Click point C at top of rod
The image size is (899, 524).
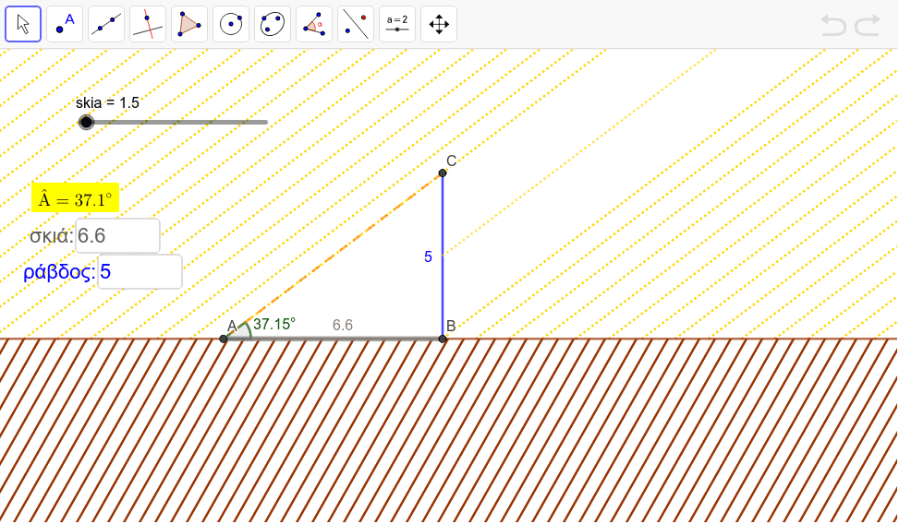442,173
